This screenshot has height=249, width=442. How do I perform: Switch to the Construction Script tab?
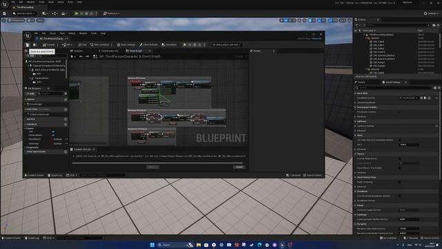tap(108, 50)
